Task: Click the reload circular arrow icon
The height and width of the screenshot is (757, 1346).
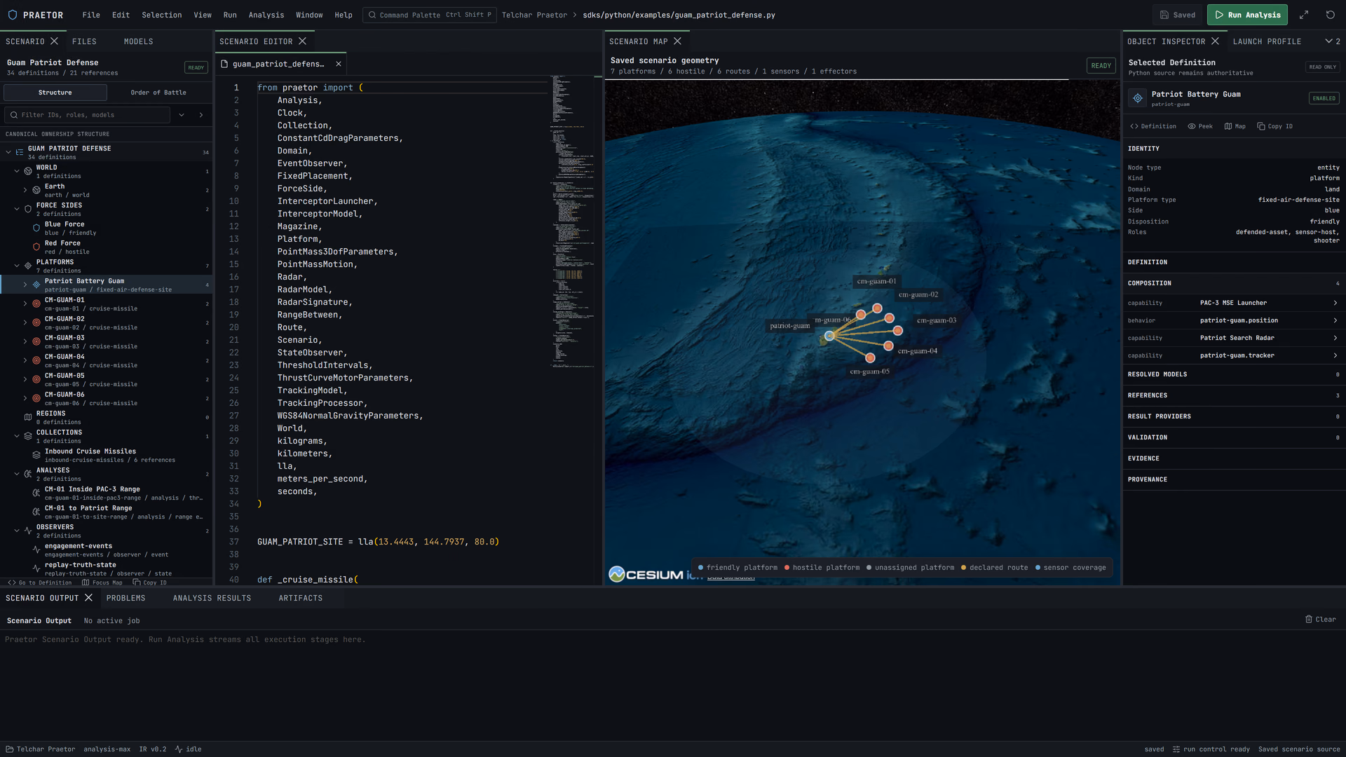Action: 1331,15
